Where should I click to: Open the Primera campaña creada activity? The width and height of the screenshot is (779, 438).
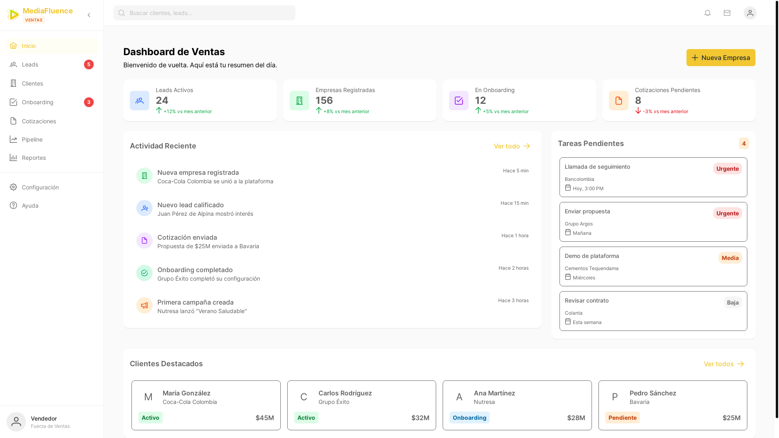332,306
